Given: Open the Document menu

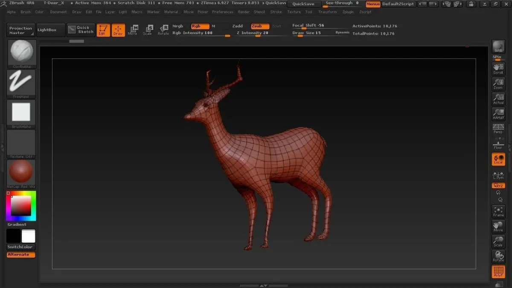Looking at the screenshot, I should pyautogui.click(x=58, y=12).
